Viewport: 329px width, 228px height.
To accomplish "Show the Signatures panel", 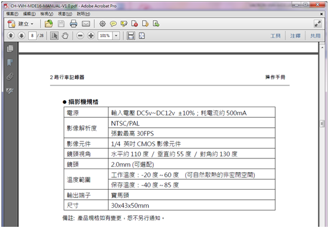I will [10, 91].
